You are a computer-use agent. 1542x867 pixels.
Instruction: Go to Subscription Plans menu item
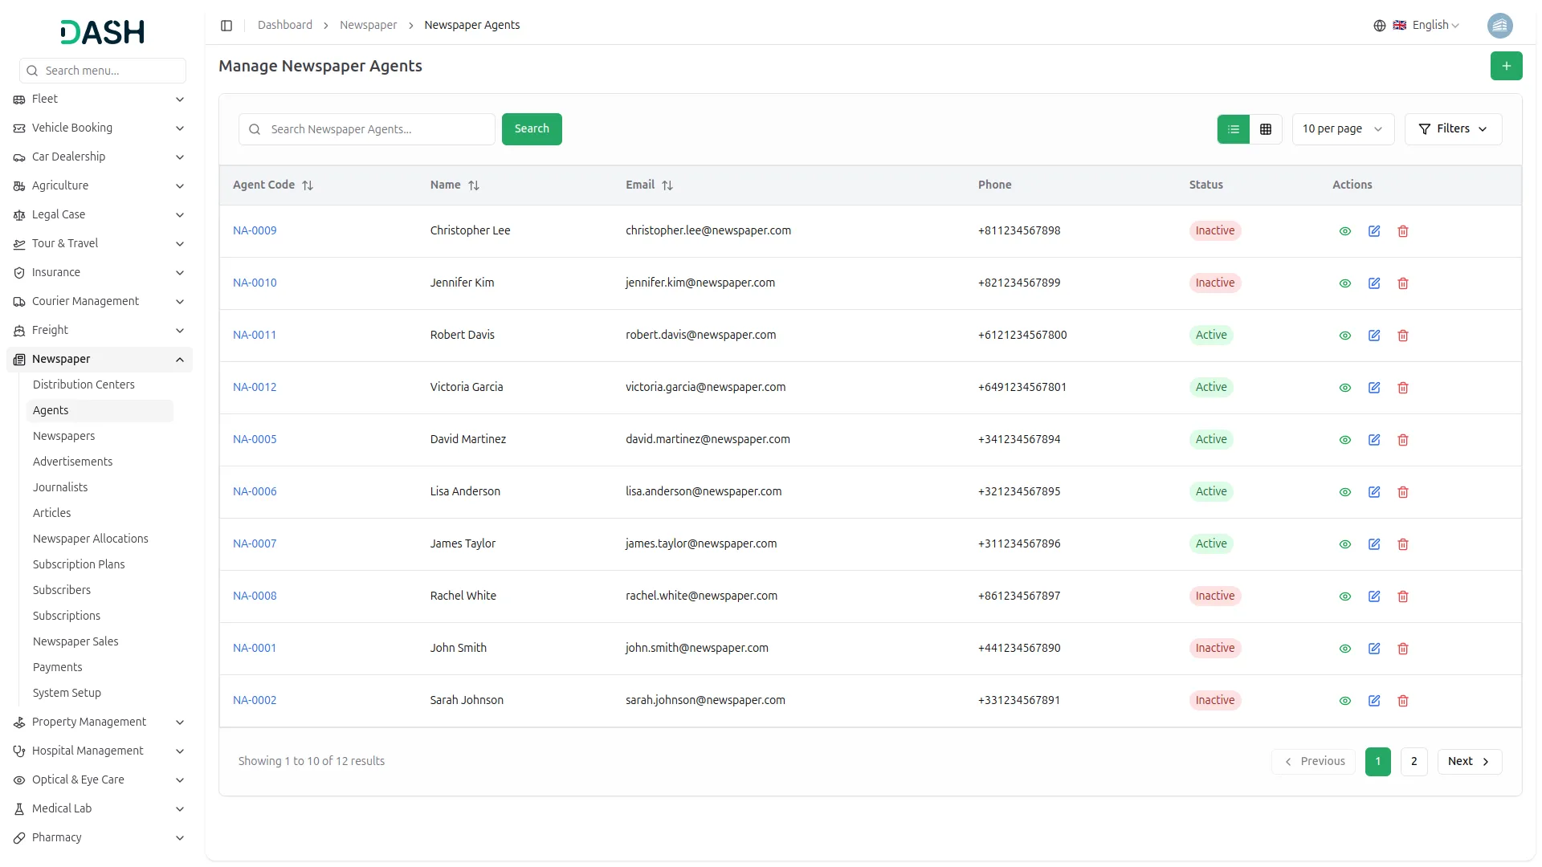pos(79,564)
